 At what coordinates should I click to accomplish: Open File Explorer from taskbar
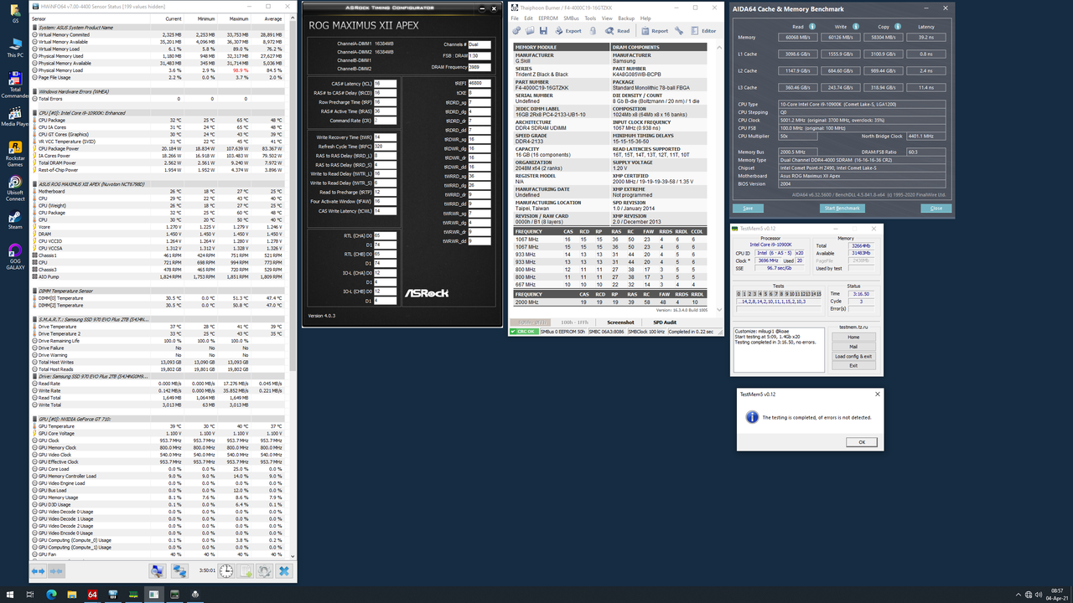[71, 595]
